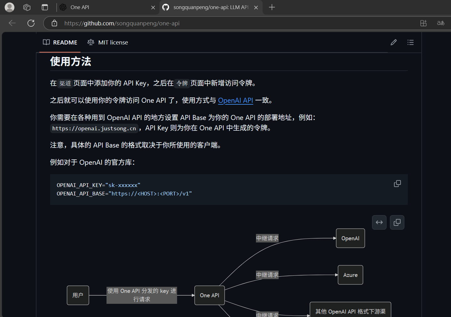This screenshot has width=451, height=317.
Task: Select the Azure diagram node
Action: 350,275
